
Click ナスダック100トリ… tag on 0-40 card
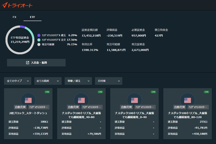(145, 107)
